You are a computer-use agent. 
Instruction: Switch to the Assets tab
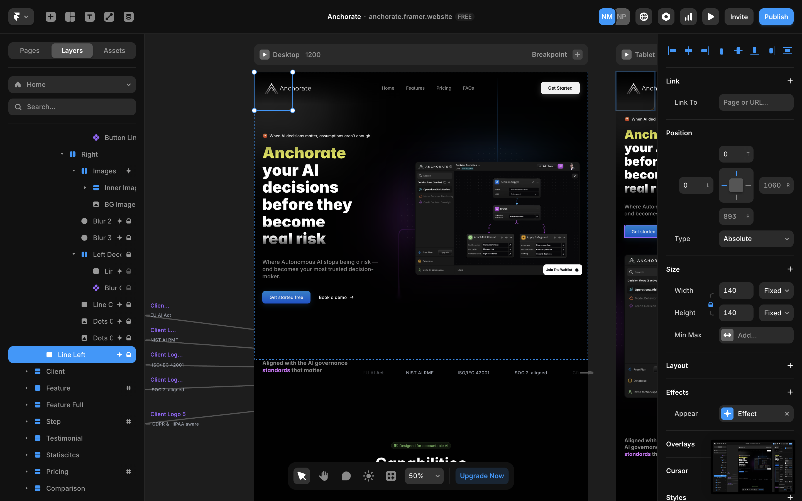[x=114, y=50]
